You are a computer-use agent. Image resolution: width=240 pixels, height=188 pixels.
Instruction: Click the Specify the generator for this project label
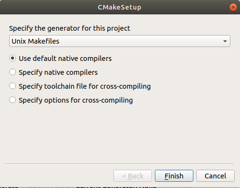point(70,28)
